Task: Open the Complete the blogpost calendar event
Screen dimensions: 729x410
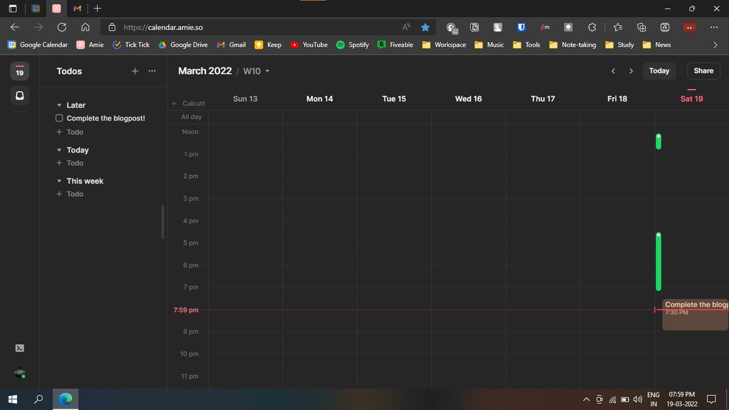Action: [x=695, y=315]
